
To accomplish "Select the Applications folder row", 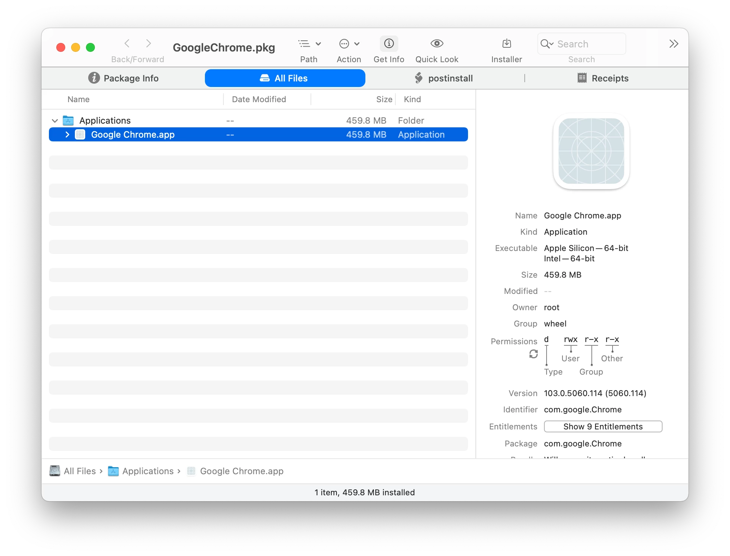I will coord(258,121).
